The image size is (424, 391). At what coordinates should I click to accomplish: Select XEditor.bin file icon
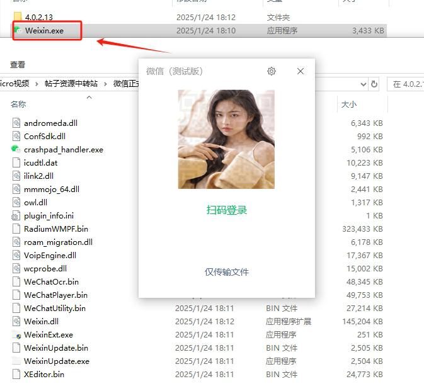pos(16,374)
